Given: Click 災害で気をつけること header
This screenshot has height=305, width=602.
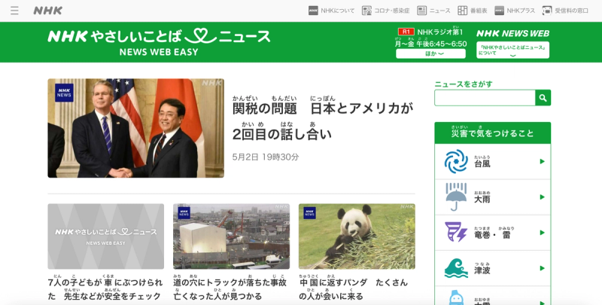Looking at the screenshot, I should pyautogui.click(x=493, y=133).
